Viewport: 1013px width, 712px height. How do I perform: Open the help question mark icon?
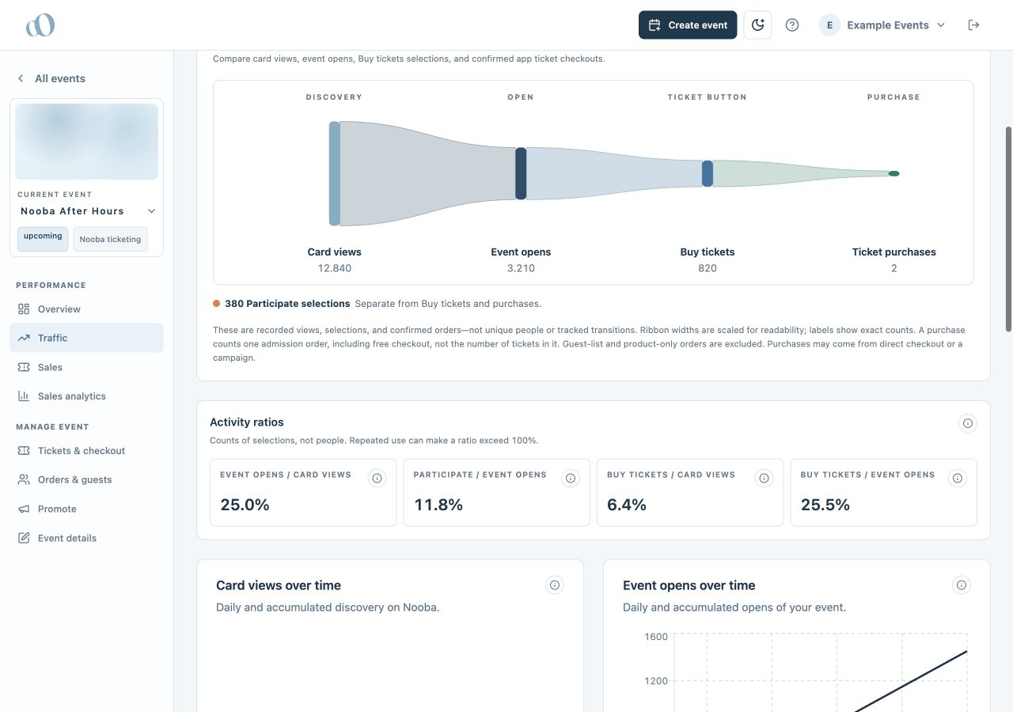click(791, 25)
